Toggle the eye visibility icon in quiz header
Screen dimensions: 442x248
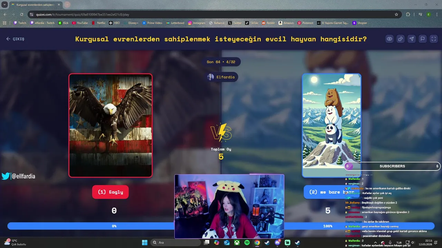click(390, 39)
